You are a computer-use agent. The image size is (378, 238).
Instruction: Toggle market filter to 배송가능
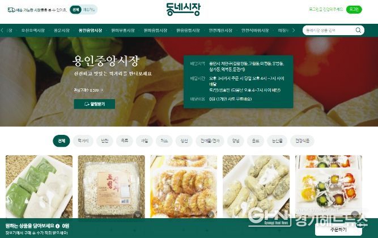click(x=89, y=10)
